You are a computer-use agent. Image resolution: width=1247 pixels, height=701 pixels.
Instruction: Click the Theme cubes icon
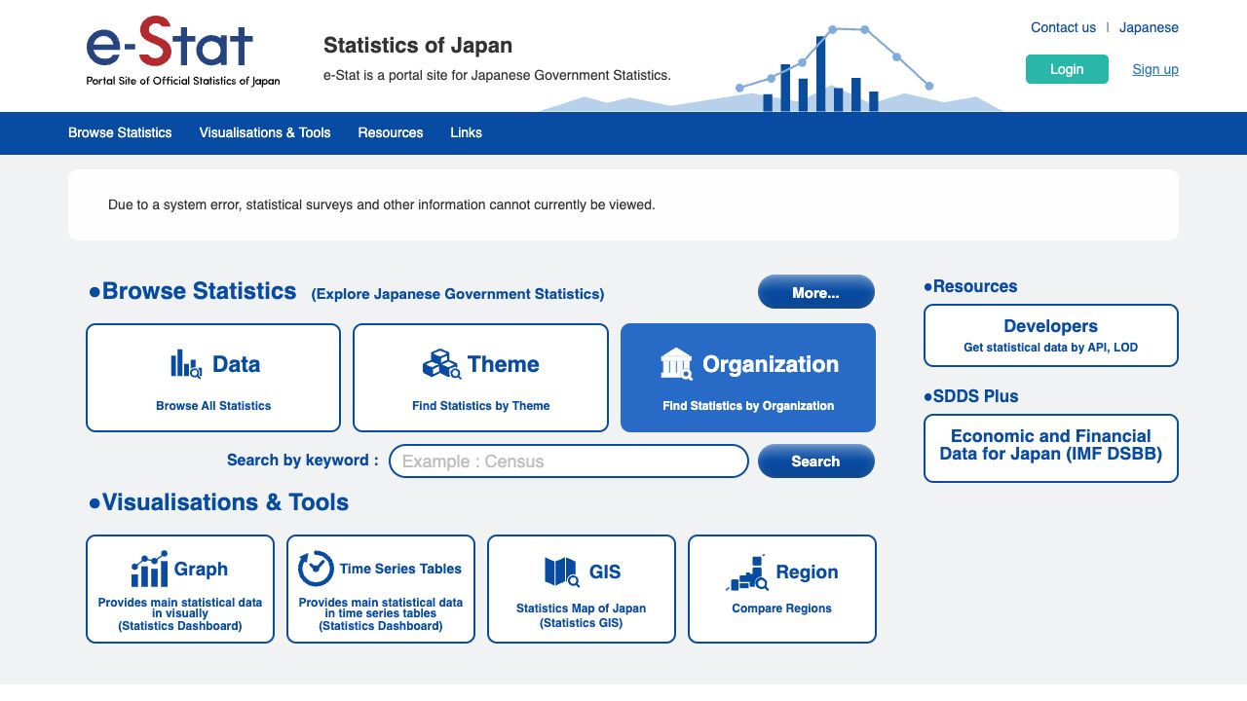tap(441, 364)
